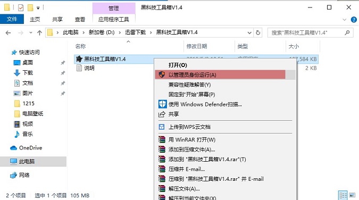Click the magnifier search icon
The image size is (359, 200).
(x=347, y=33)
